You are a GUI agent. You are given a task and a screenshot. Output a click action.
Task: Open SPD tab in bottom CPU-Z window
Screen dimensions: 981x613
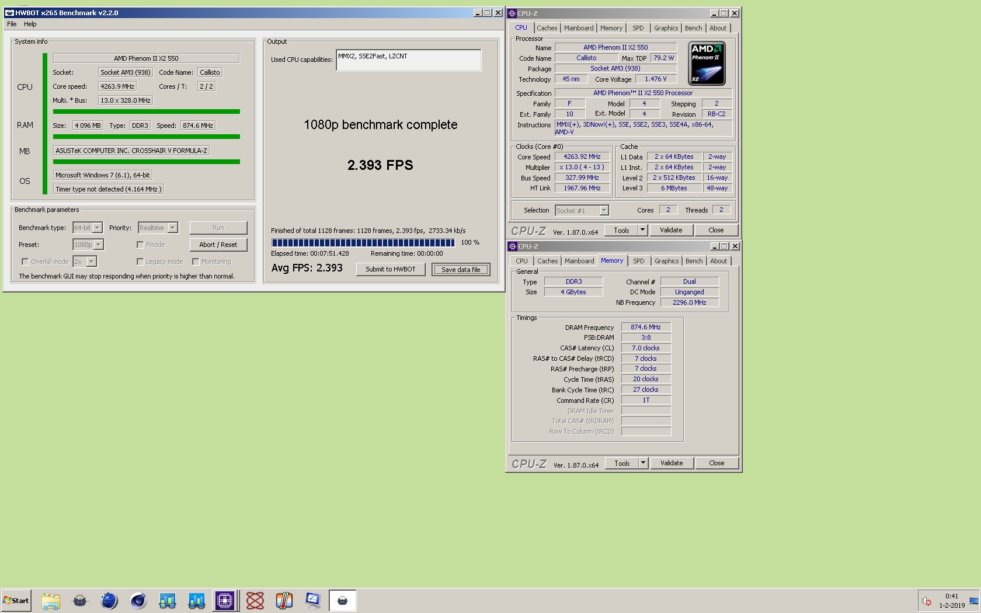click(x=639, y=261)
